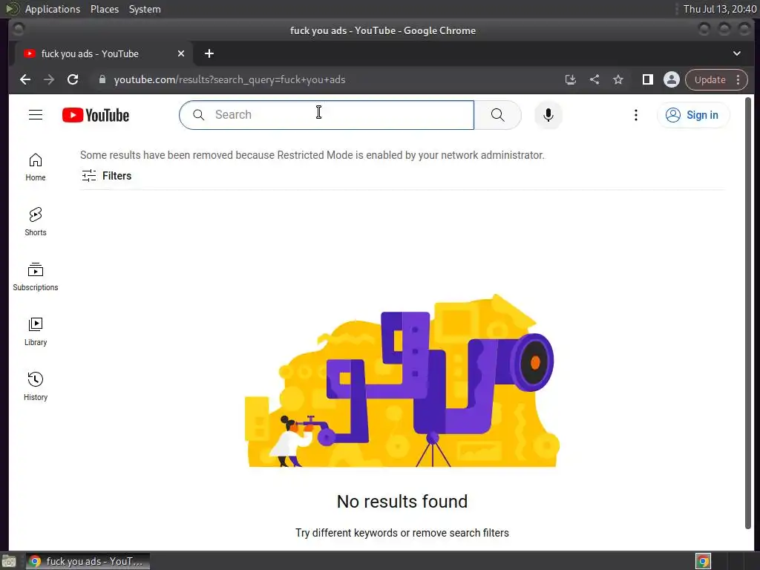The height and width of the screenshot is (570, 760).
Task: Start voice search with the microphone
Action: coord(548,115)
